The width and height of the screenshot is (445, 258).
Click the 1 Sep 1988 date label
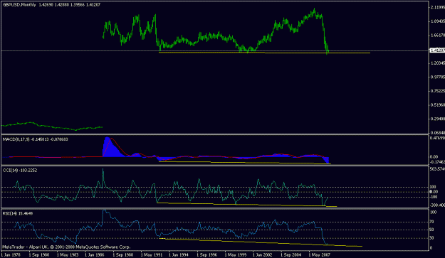123,254
